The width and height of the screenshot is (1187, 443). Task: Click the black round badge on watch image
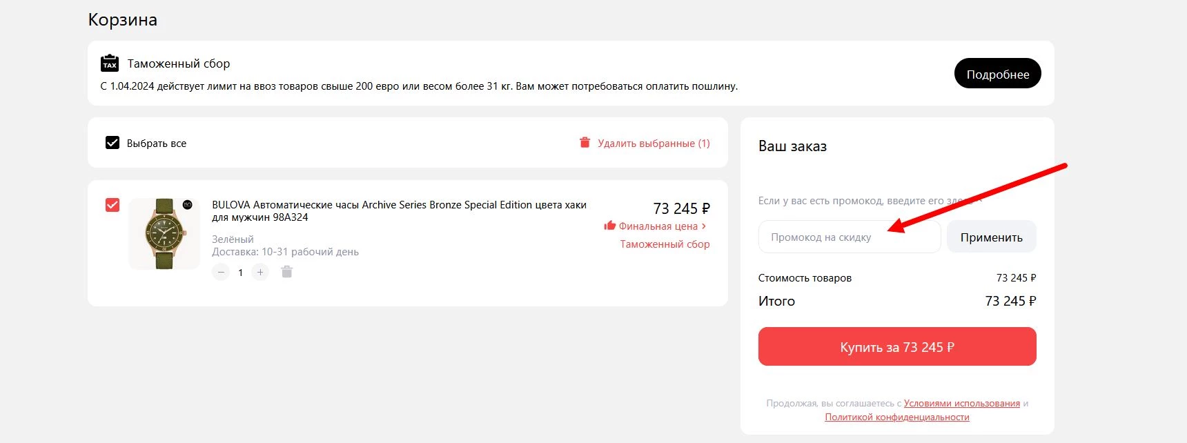[x=187, y=205]
